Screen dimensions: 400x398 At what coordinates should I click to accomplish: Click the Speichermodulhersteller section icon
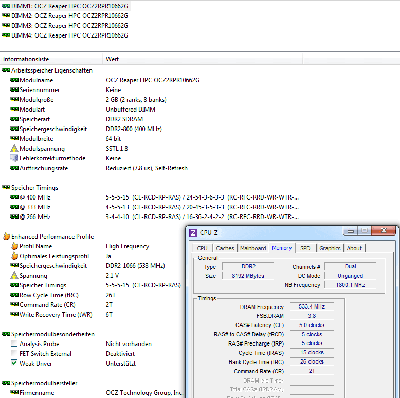tap(6, 383)
